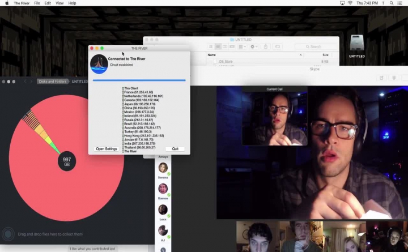Open the Help menu
This screenshot has width=408, height=252.
coord(72,3)
